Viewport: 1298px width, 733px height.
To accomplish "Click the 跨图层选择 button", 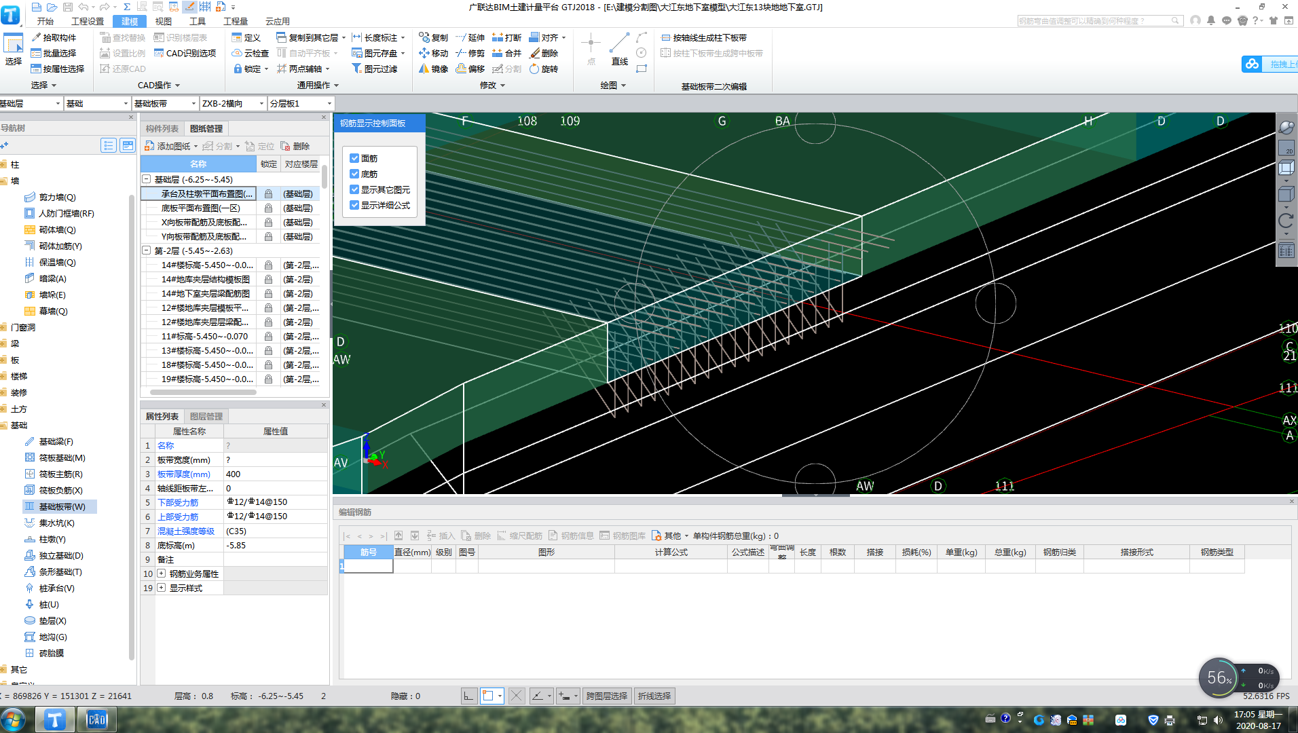I will pyautogui.click(x=606, y=696).
